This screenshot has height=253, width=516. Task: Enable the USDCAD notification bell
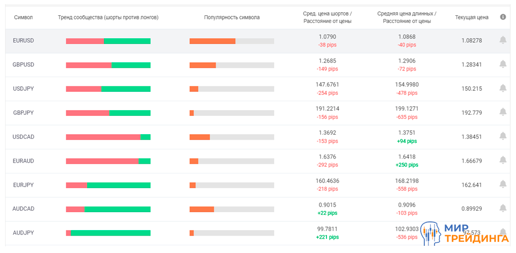point(503,136)
